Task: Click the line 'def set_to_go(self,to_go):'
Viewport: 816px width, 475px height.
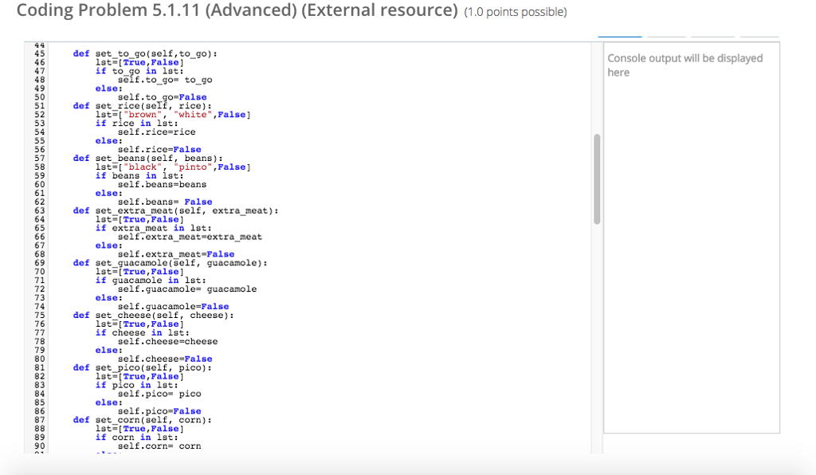Action: pyautogui.click(x=145, y=53)
